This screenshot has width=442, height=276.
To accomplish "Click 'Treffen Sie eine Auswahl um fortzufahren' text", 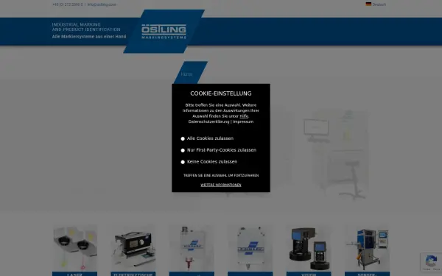I will click(x=221, y=175).
